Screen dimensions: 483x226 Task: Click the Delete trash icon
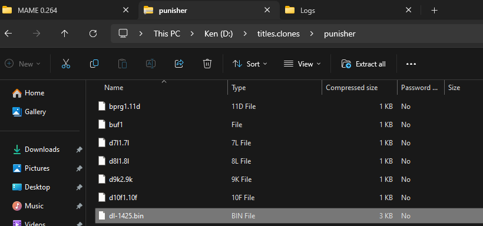pyautogui.click(x=207, y=64)
